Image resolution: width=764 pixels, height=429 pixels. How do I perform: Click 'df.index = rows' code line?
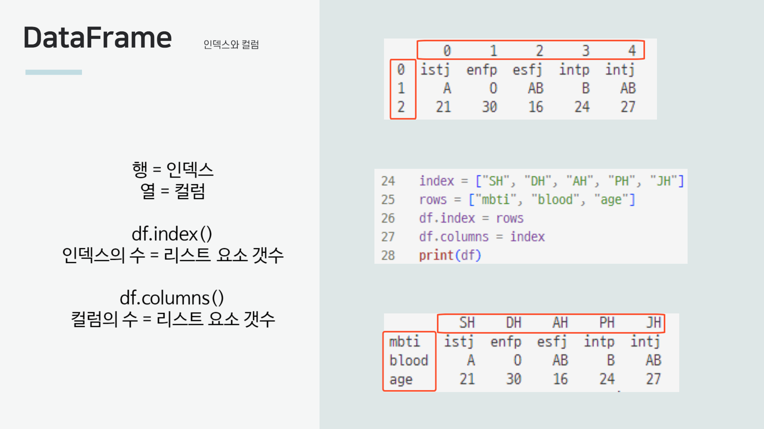(471, 218)
